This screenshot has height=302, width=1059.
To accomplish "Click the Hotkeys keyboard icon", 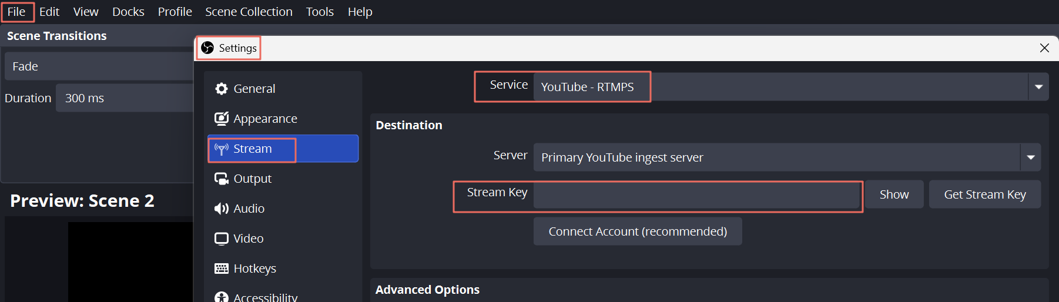I will pos(222,269).
